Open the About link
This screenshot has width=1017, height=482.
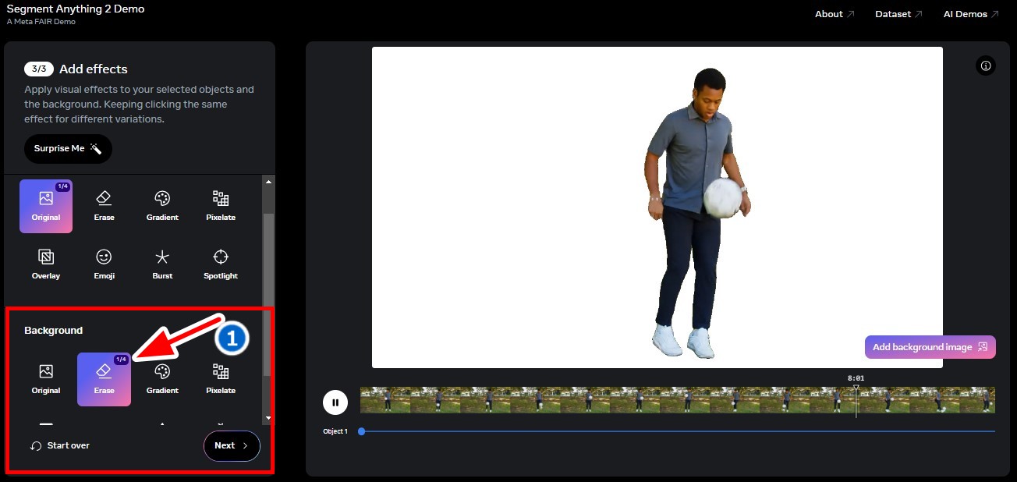pyautogui.click(x=835, y=14)
